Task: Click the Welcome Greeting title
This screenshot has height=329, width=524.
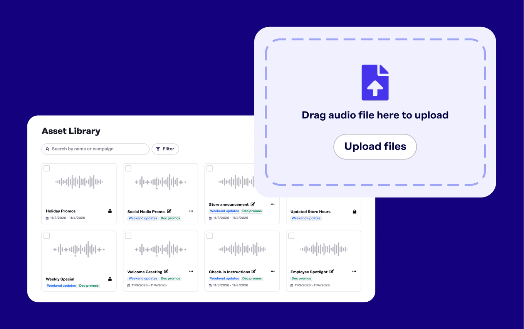Action: tap(145, 272)
